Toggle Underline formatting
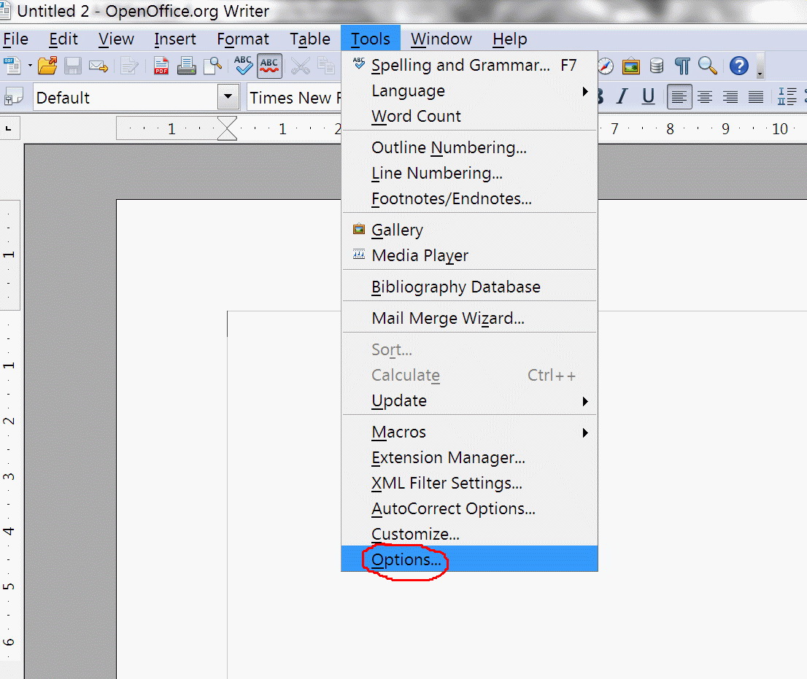 pyautogui.click(x=649, y=96)
